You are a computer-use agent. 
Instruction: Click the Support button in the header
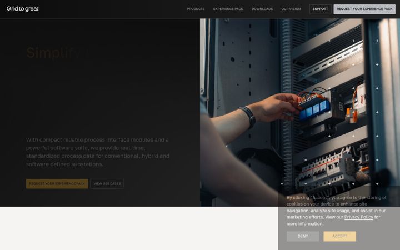point(320,9)
